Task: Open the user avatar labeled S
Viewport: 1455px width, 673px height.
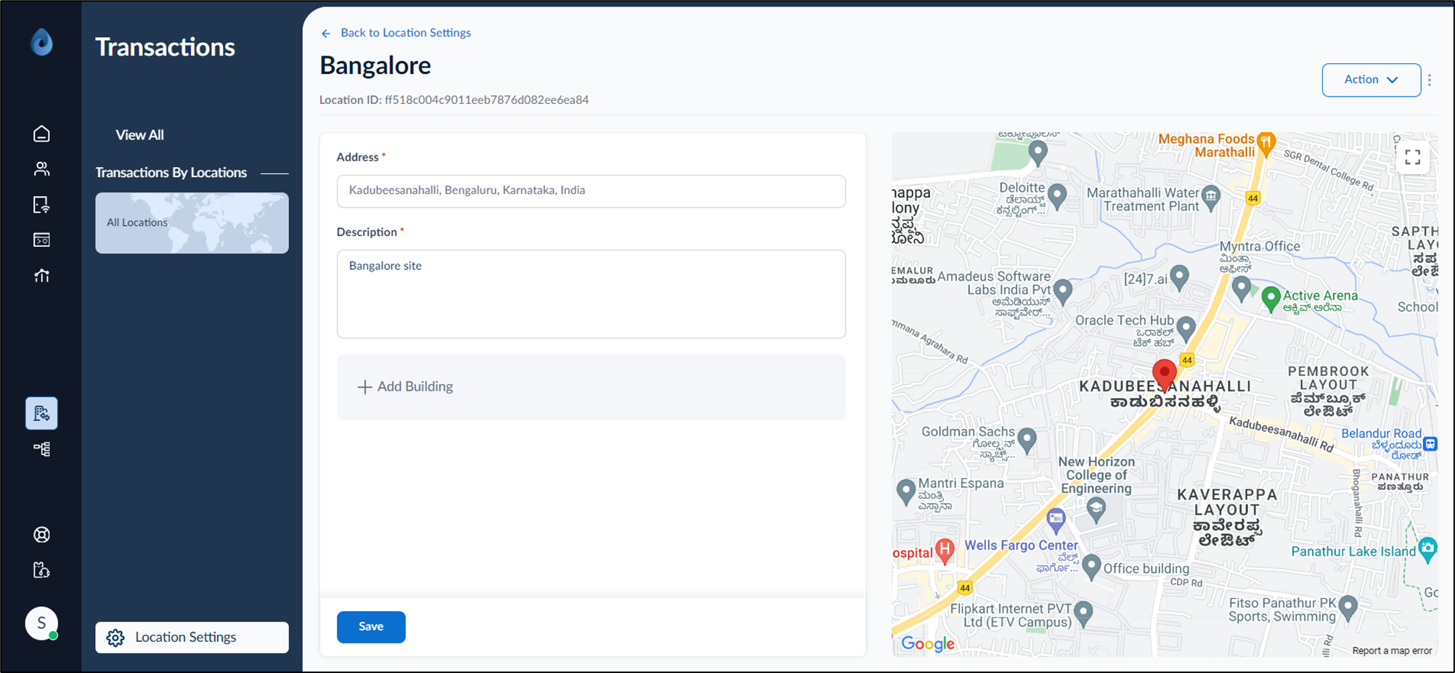Action: [x=41, y=623]
